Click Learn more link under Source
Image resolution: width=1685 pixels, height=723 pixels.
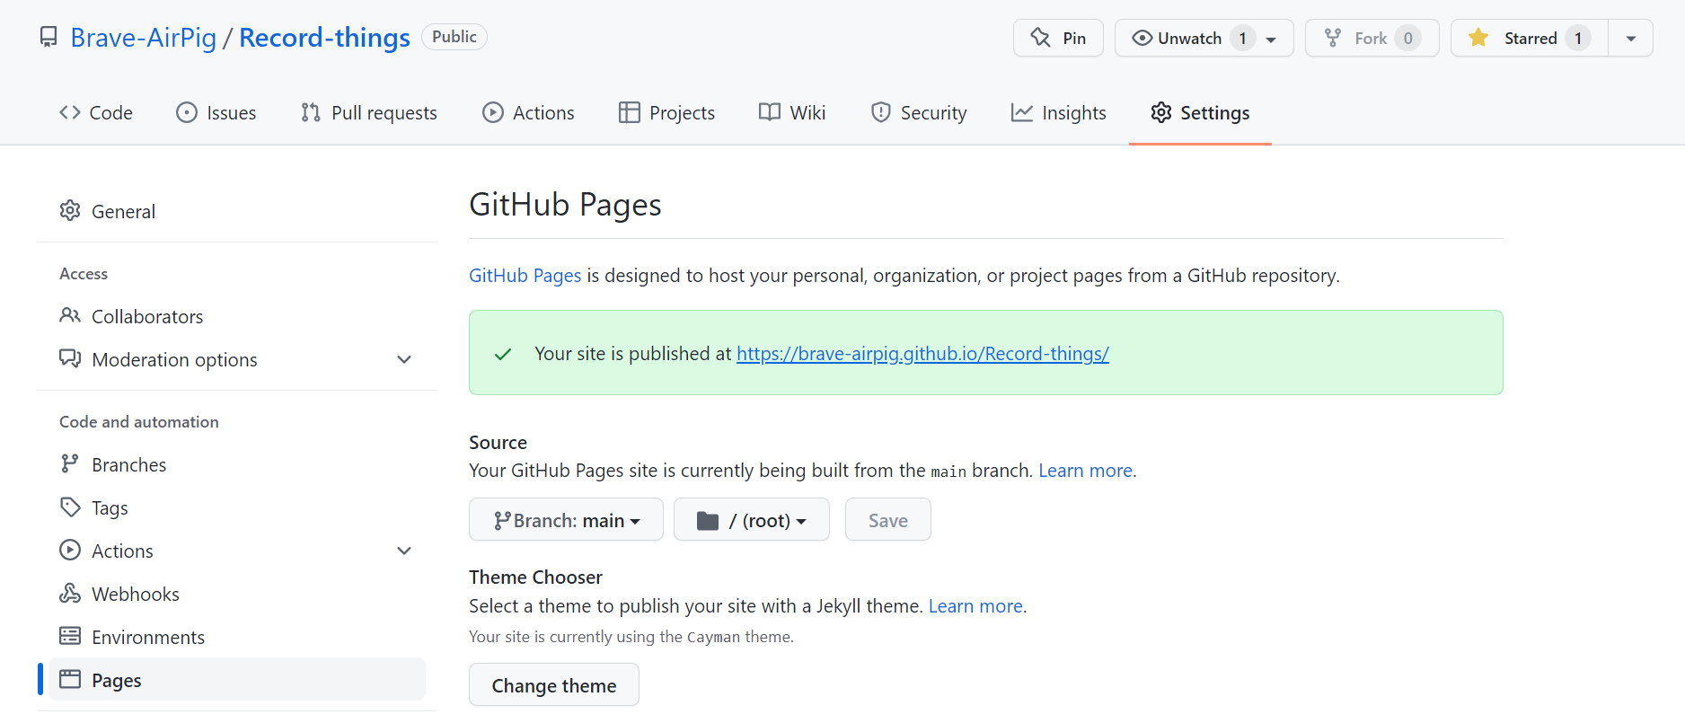pyautogui.click(x=1085, y=471)
